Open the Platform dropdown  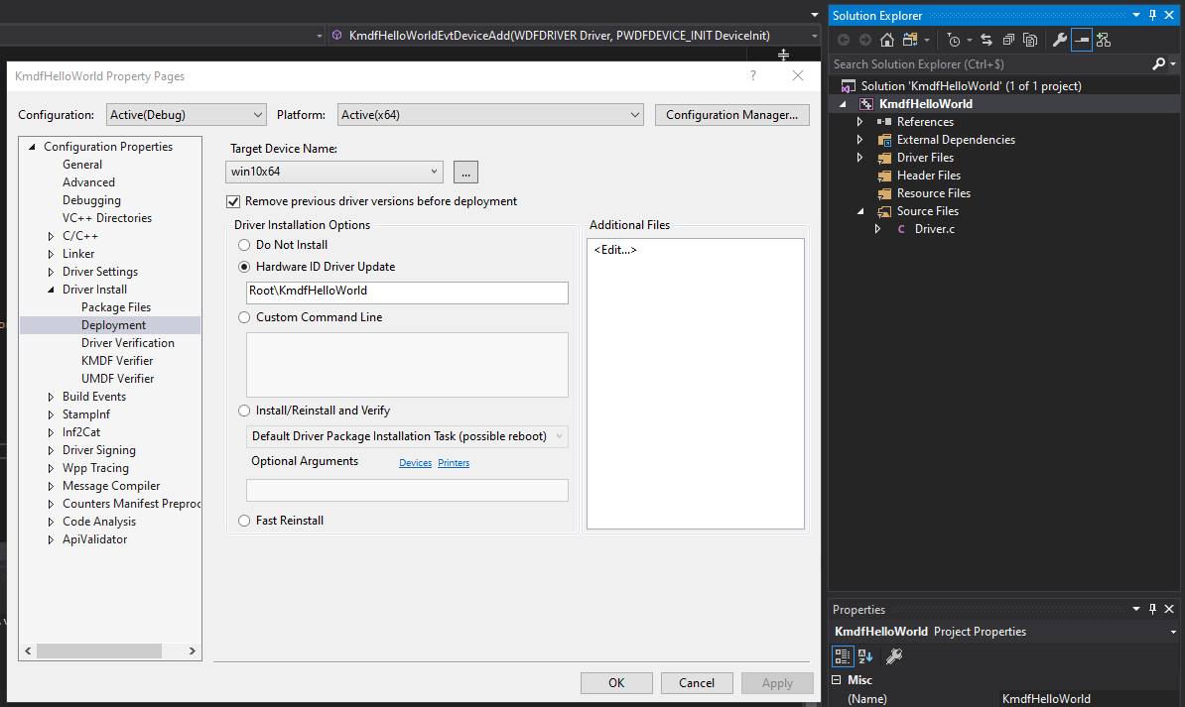coord(490,115)
